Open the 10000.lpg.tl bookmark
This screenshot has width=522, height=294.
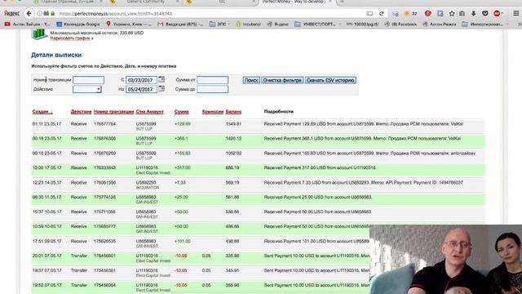click(362, 24)
